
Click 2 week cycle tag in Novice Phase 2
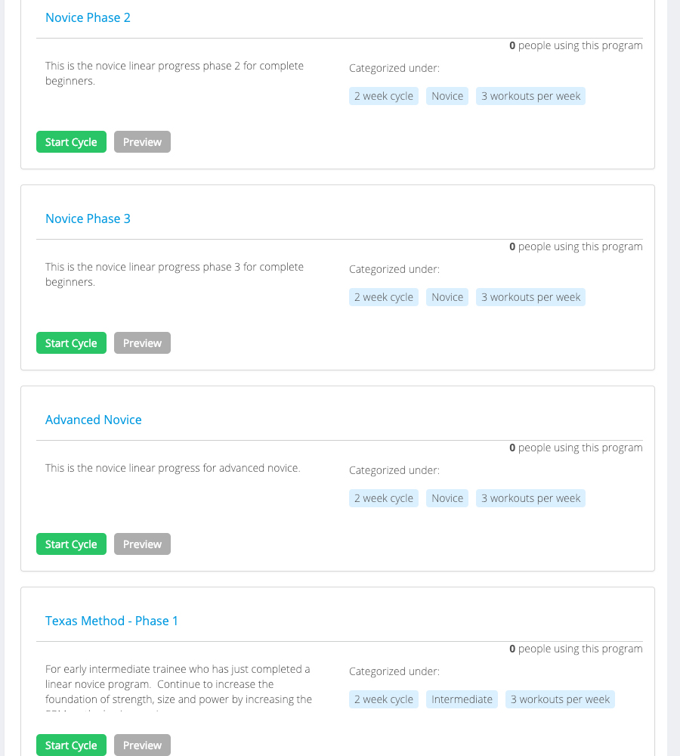(x=384, y=96)
